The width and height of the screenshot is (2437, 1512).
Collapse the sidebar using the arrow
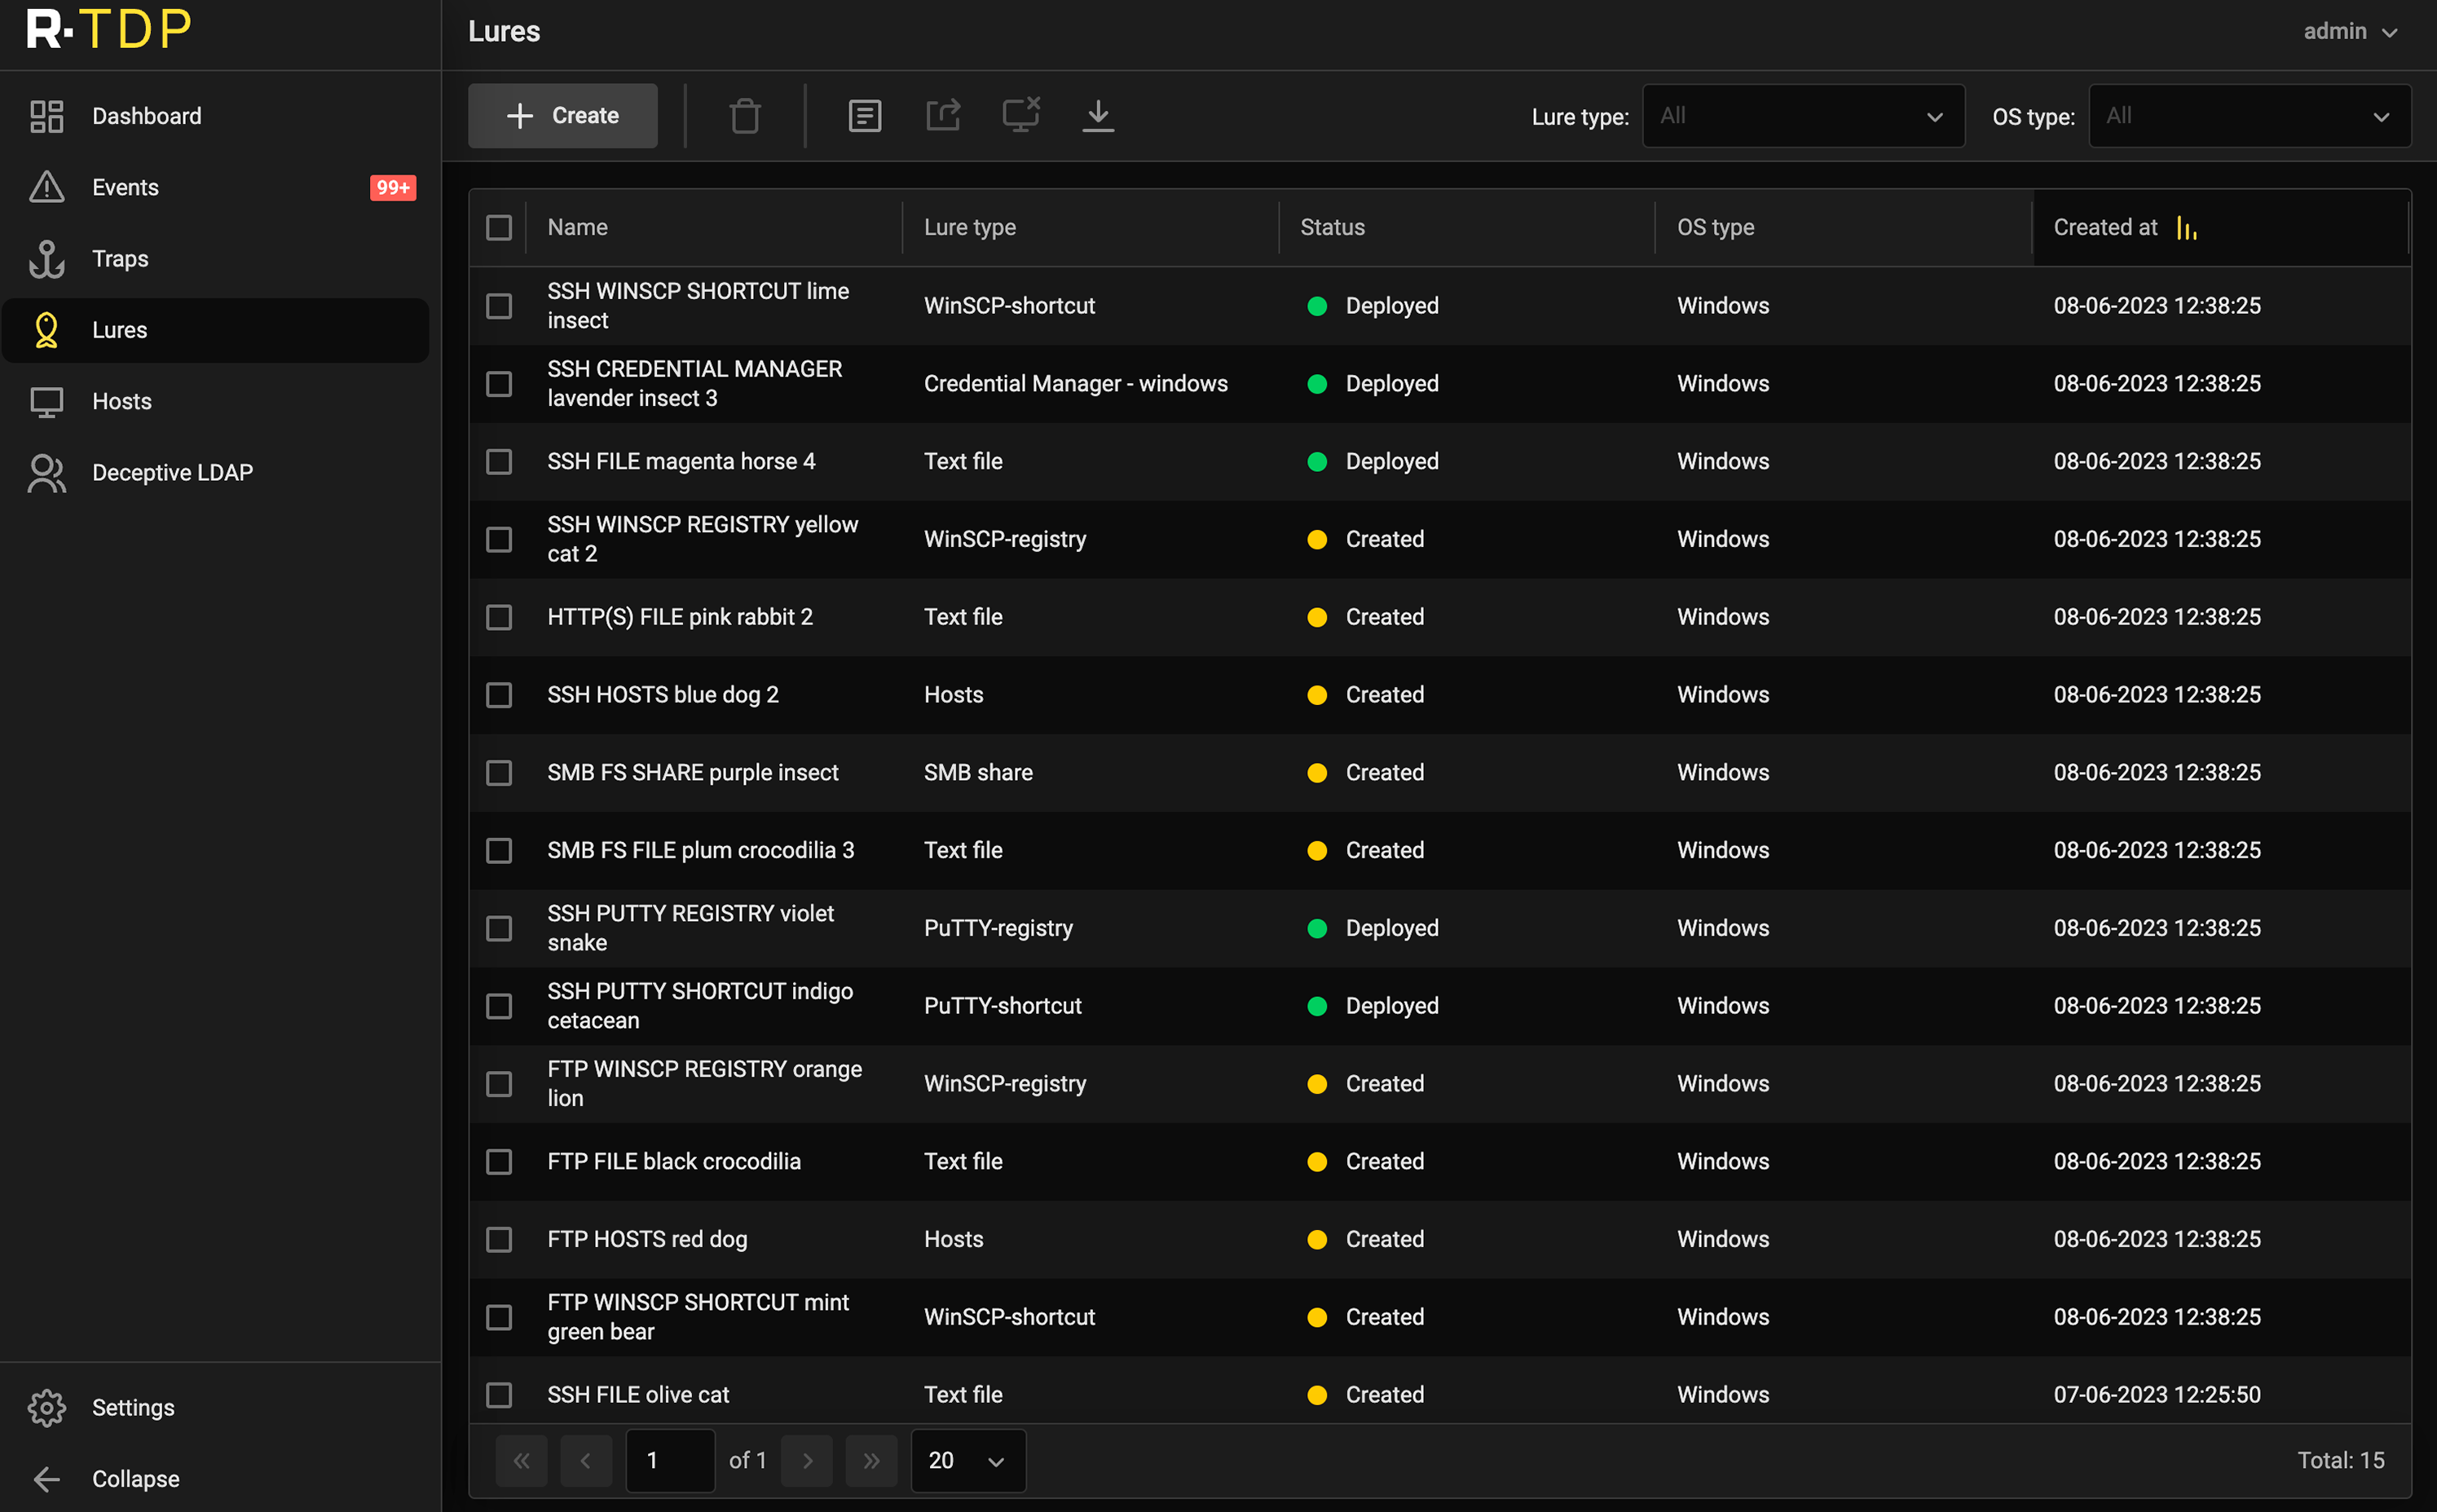[x=47, y=1478]
